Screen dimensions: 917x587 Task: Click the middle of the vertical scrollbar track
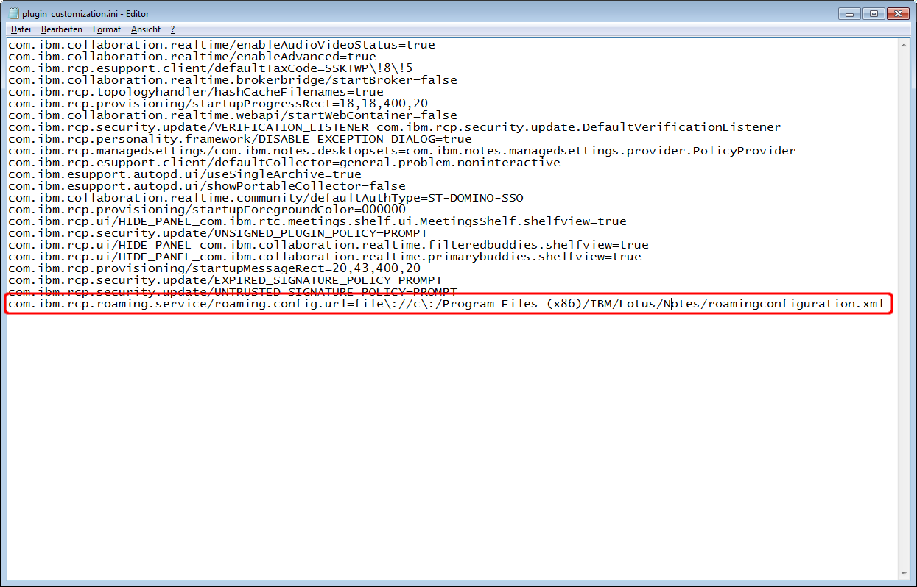(x=904, y=309)
